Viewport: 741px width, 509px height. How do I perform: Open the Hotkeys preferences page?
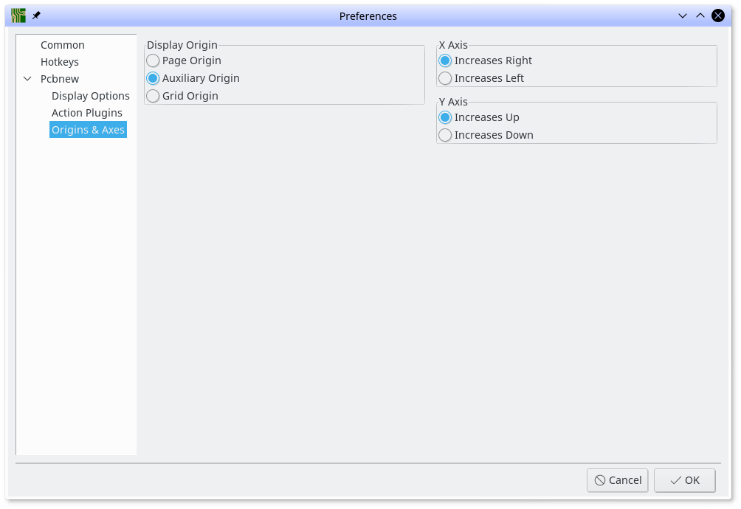click(60, 62)
